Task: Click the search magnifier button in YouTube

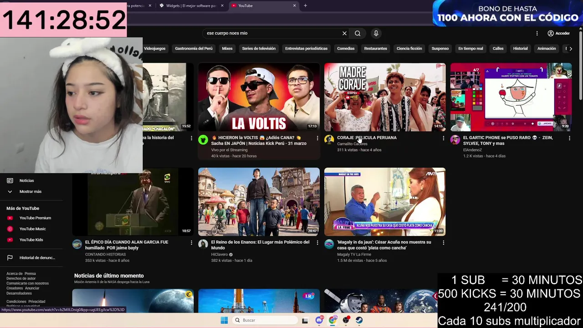Action: tap(358, 33)
